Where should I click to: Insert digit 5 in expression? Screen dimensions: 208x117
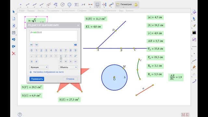[56, 50]
